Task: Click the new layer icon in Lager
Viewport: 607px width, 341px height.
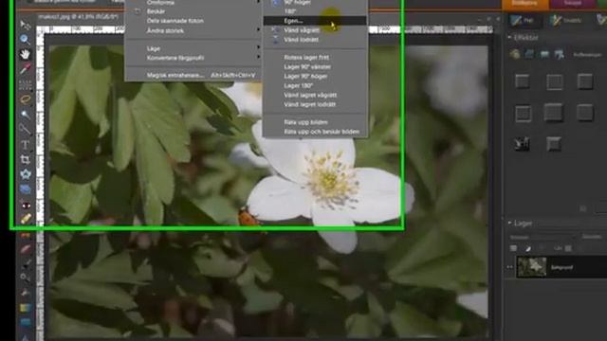Action: 513,248
